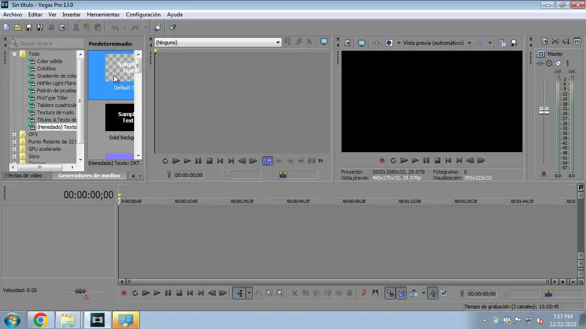Viewport: 586px width, 329px height.
Task: Open preview quality dropdown Vista previa (automático)
Action: [437, 43]
